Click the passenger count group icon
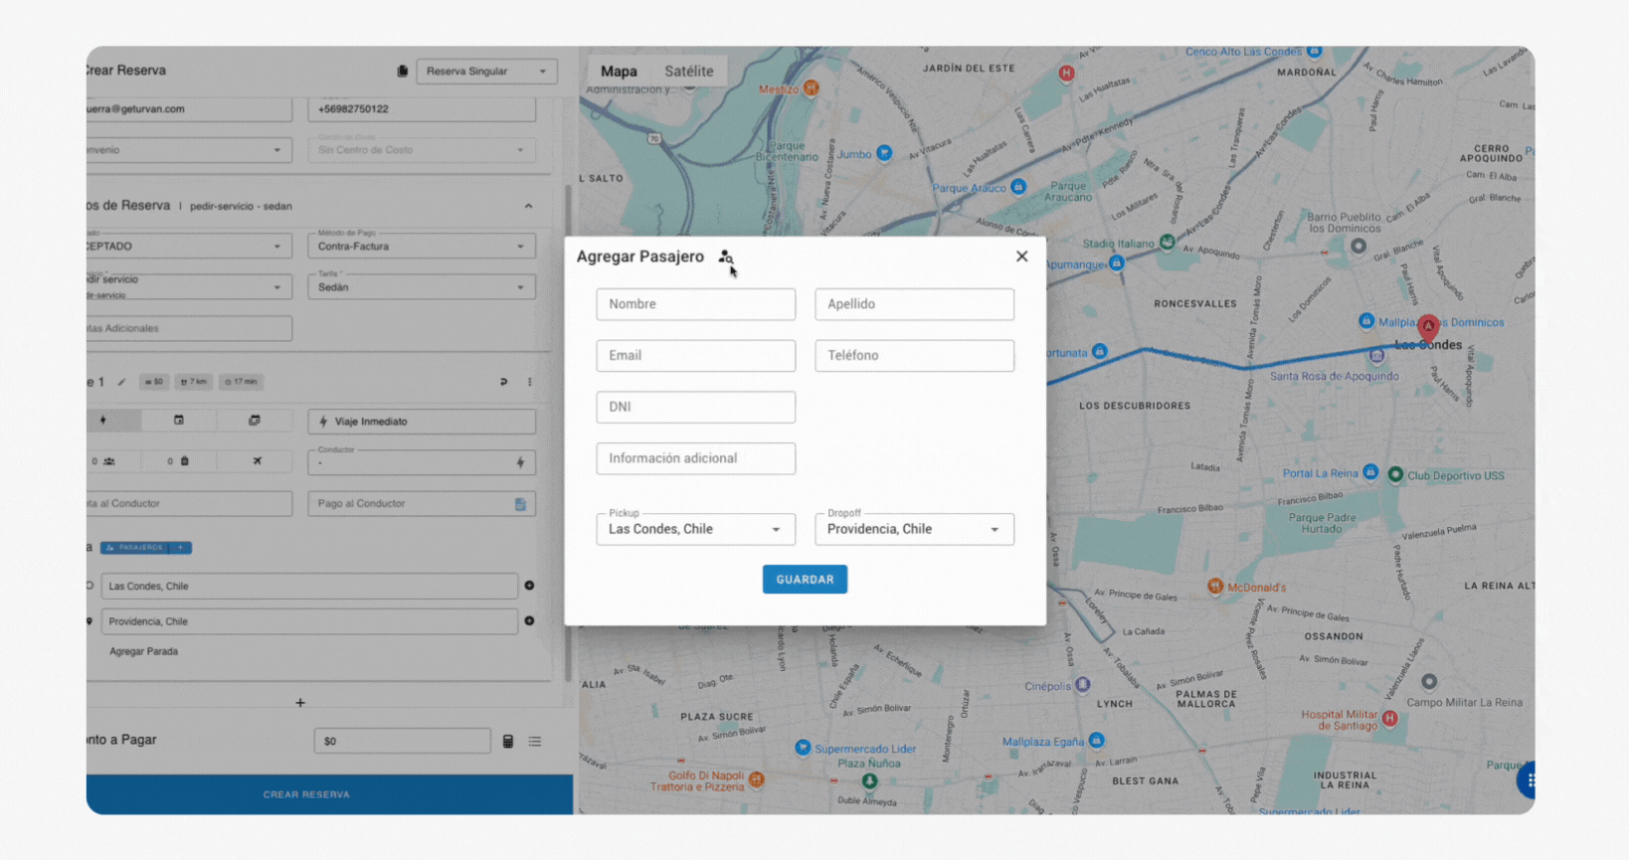Viewport: 1629px width, 860px height. click(x=109, y=461)
